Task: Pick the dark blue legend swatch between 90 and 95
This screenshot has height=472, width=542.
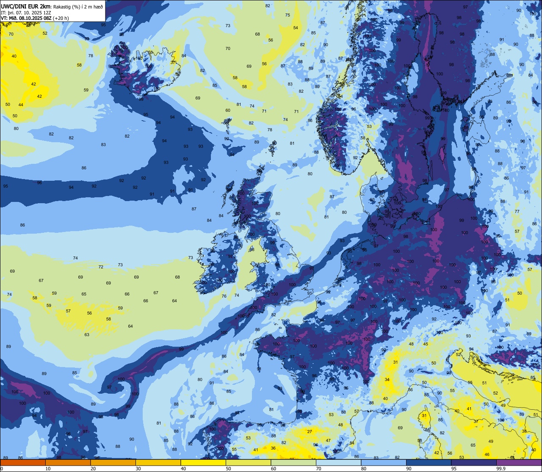Action: point(429,463)
